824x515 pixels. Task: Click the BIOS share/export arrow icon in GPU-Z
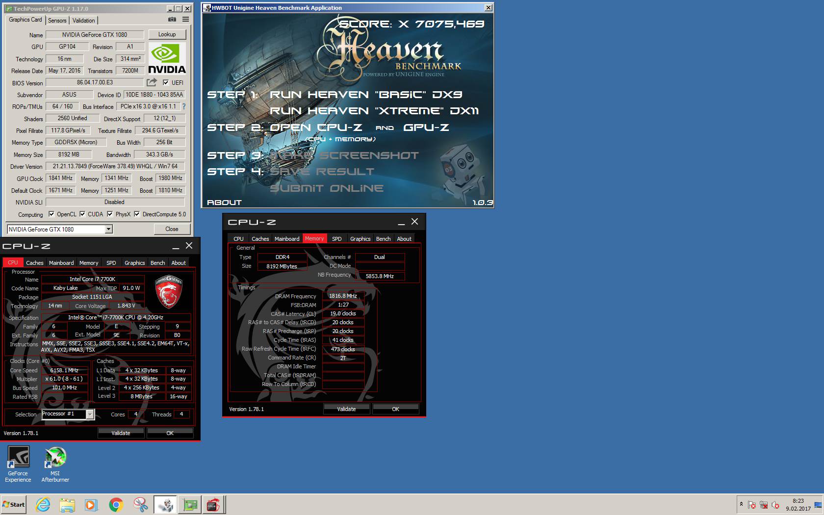click(152, 82)
